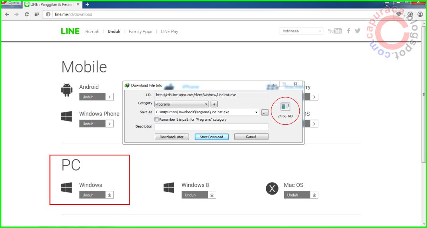Toggle Remember this path for Programs checkbox
Viewport: 427px width, 228px height.
[x=156, y=120]
